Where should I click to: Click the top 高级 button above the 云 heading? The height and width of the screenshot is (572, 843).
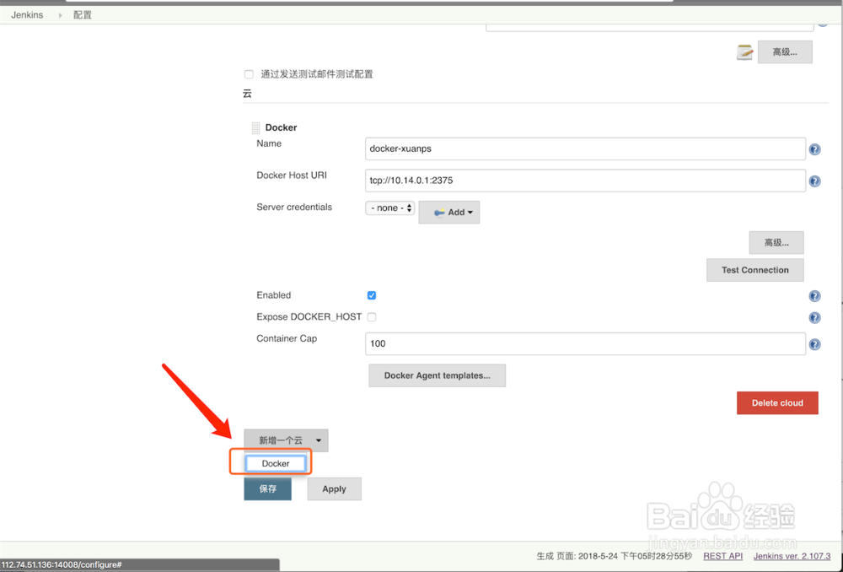pos(785,52)
